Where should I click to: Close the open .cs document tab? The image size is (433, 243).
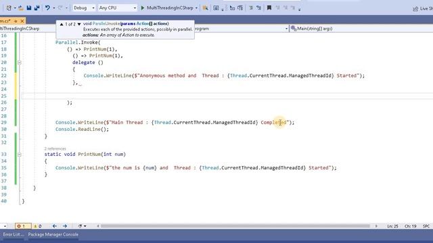click(x=22, y=21)
